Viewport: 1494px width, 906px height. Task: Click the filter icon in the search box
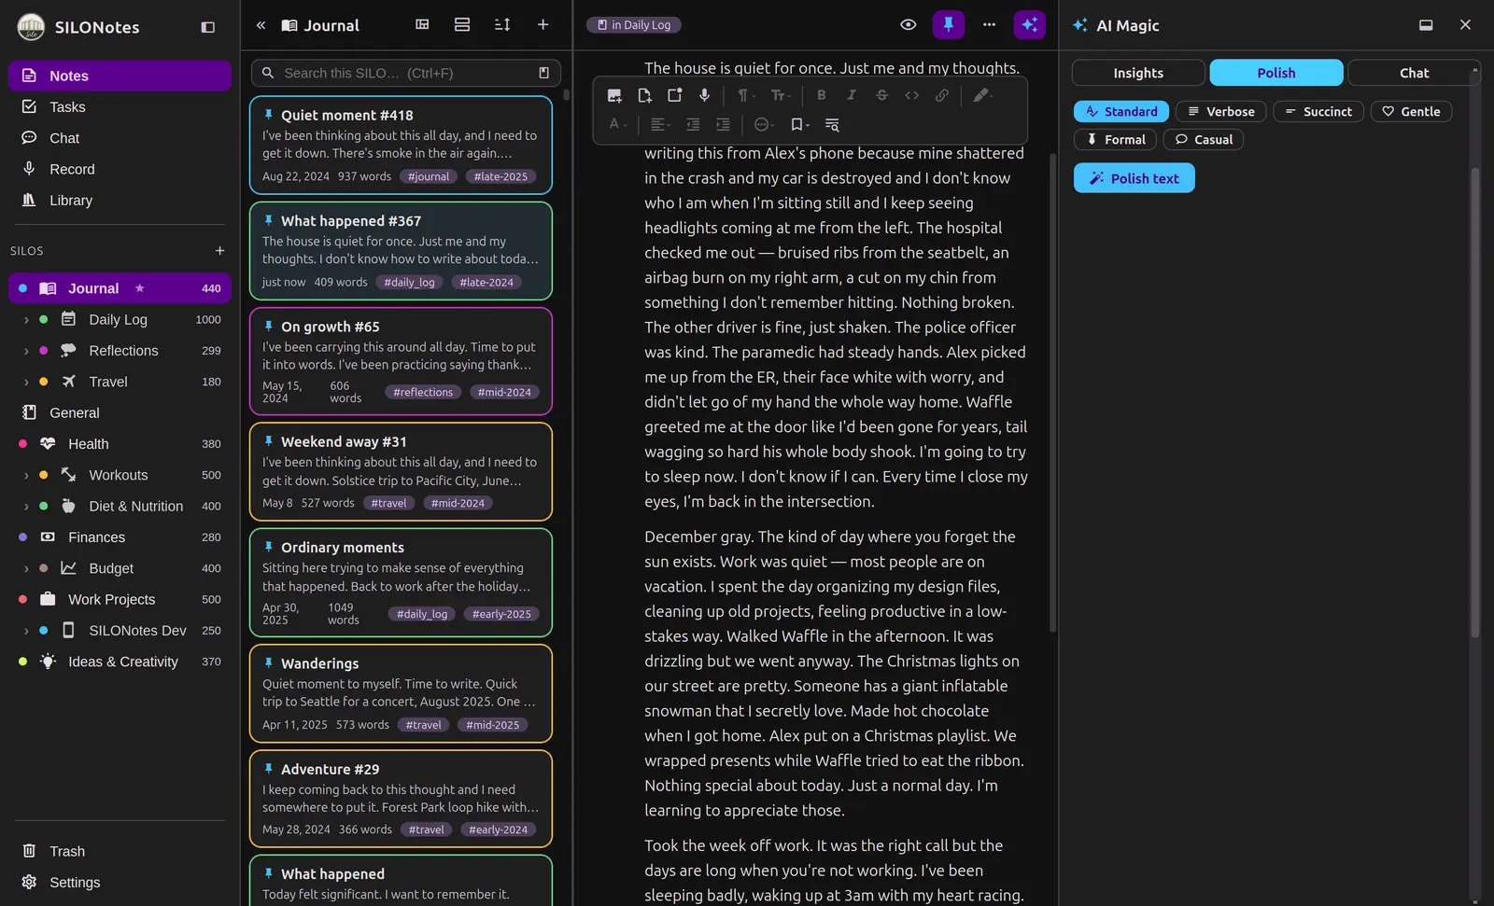pos(543,73)
